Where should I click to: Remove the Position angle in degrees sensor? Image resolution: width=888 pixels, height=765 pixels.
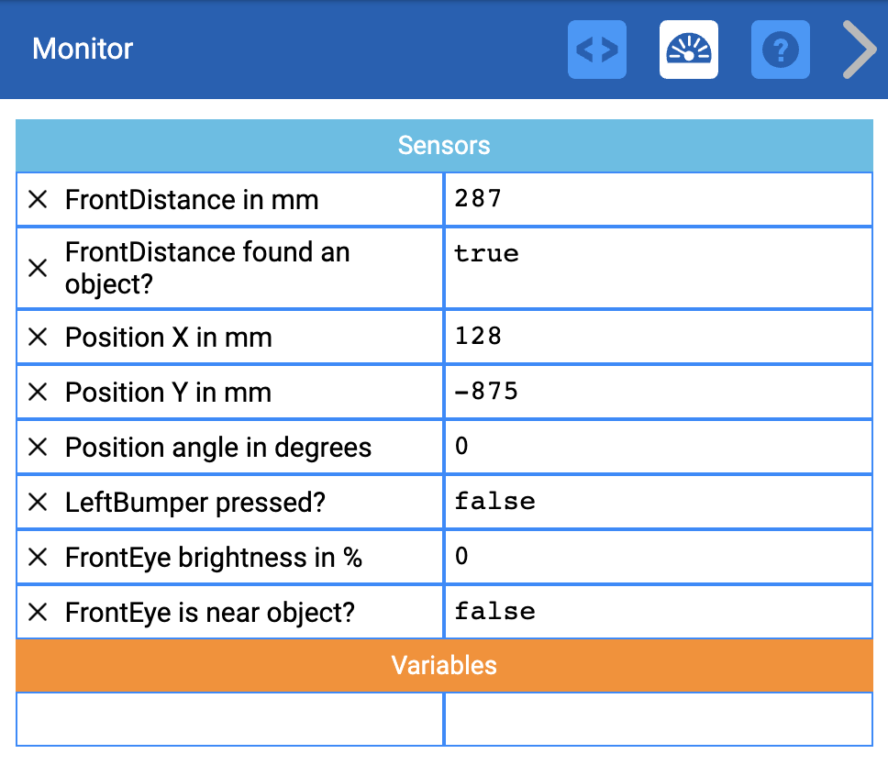(38, 447)
